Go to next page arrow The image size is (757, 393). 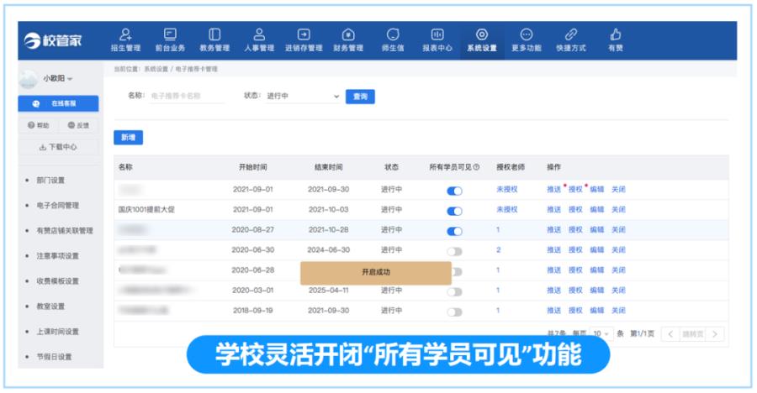coord(715,333)
